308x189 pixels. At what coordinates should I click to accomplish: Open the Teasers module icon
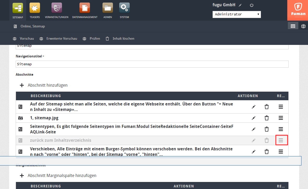pyautogui.click(x=35, y=8)
